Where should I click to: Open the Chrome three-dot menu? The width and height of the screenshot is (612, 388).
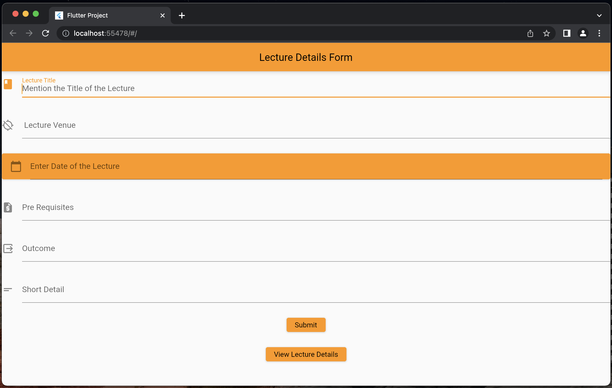pos(599,33)
